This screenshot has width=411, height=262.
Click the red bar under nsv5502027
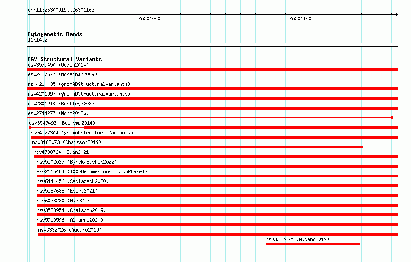click(218, 166)
